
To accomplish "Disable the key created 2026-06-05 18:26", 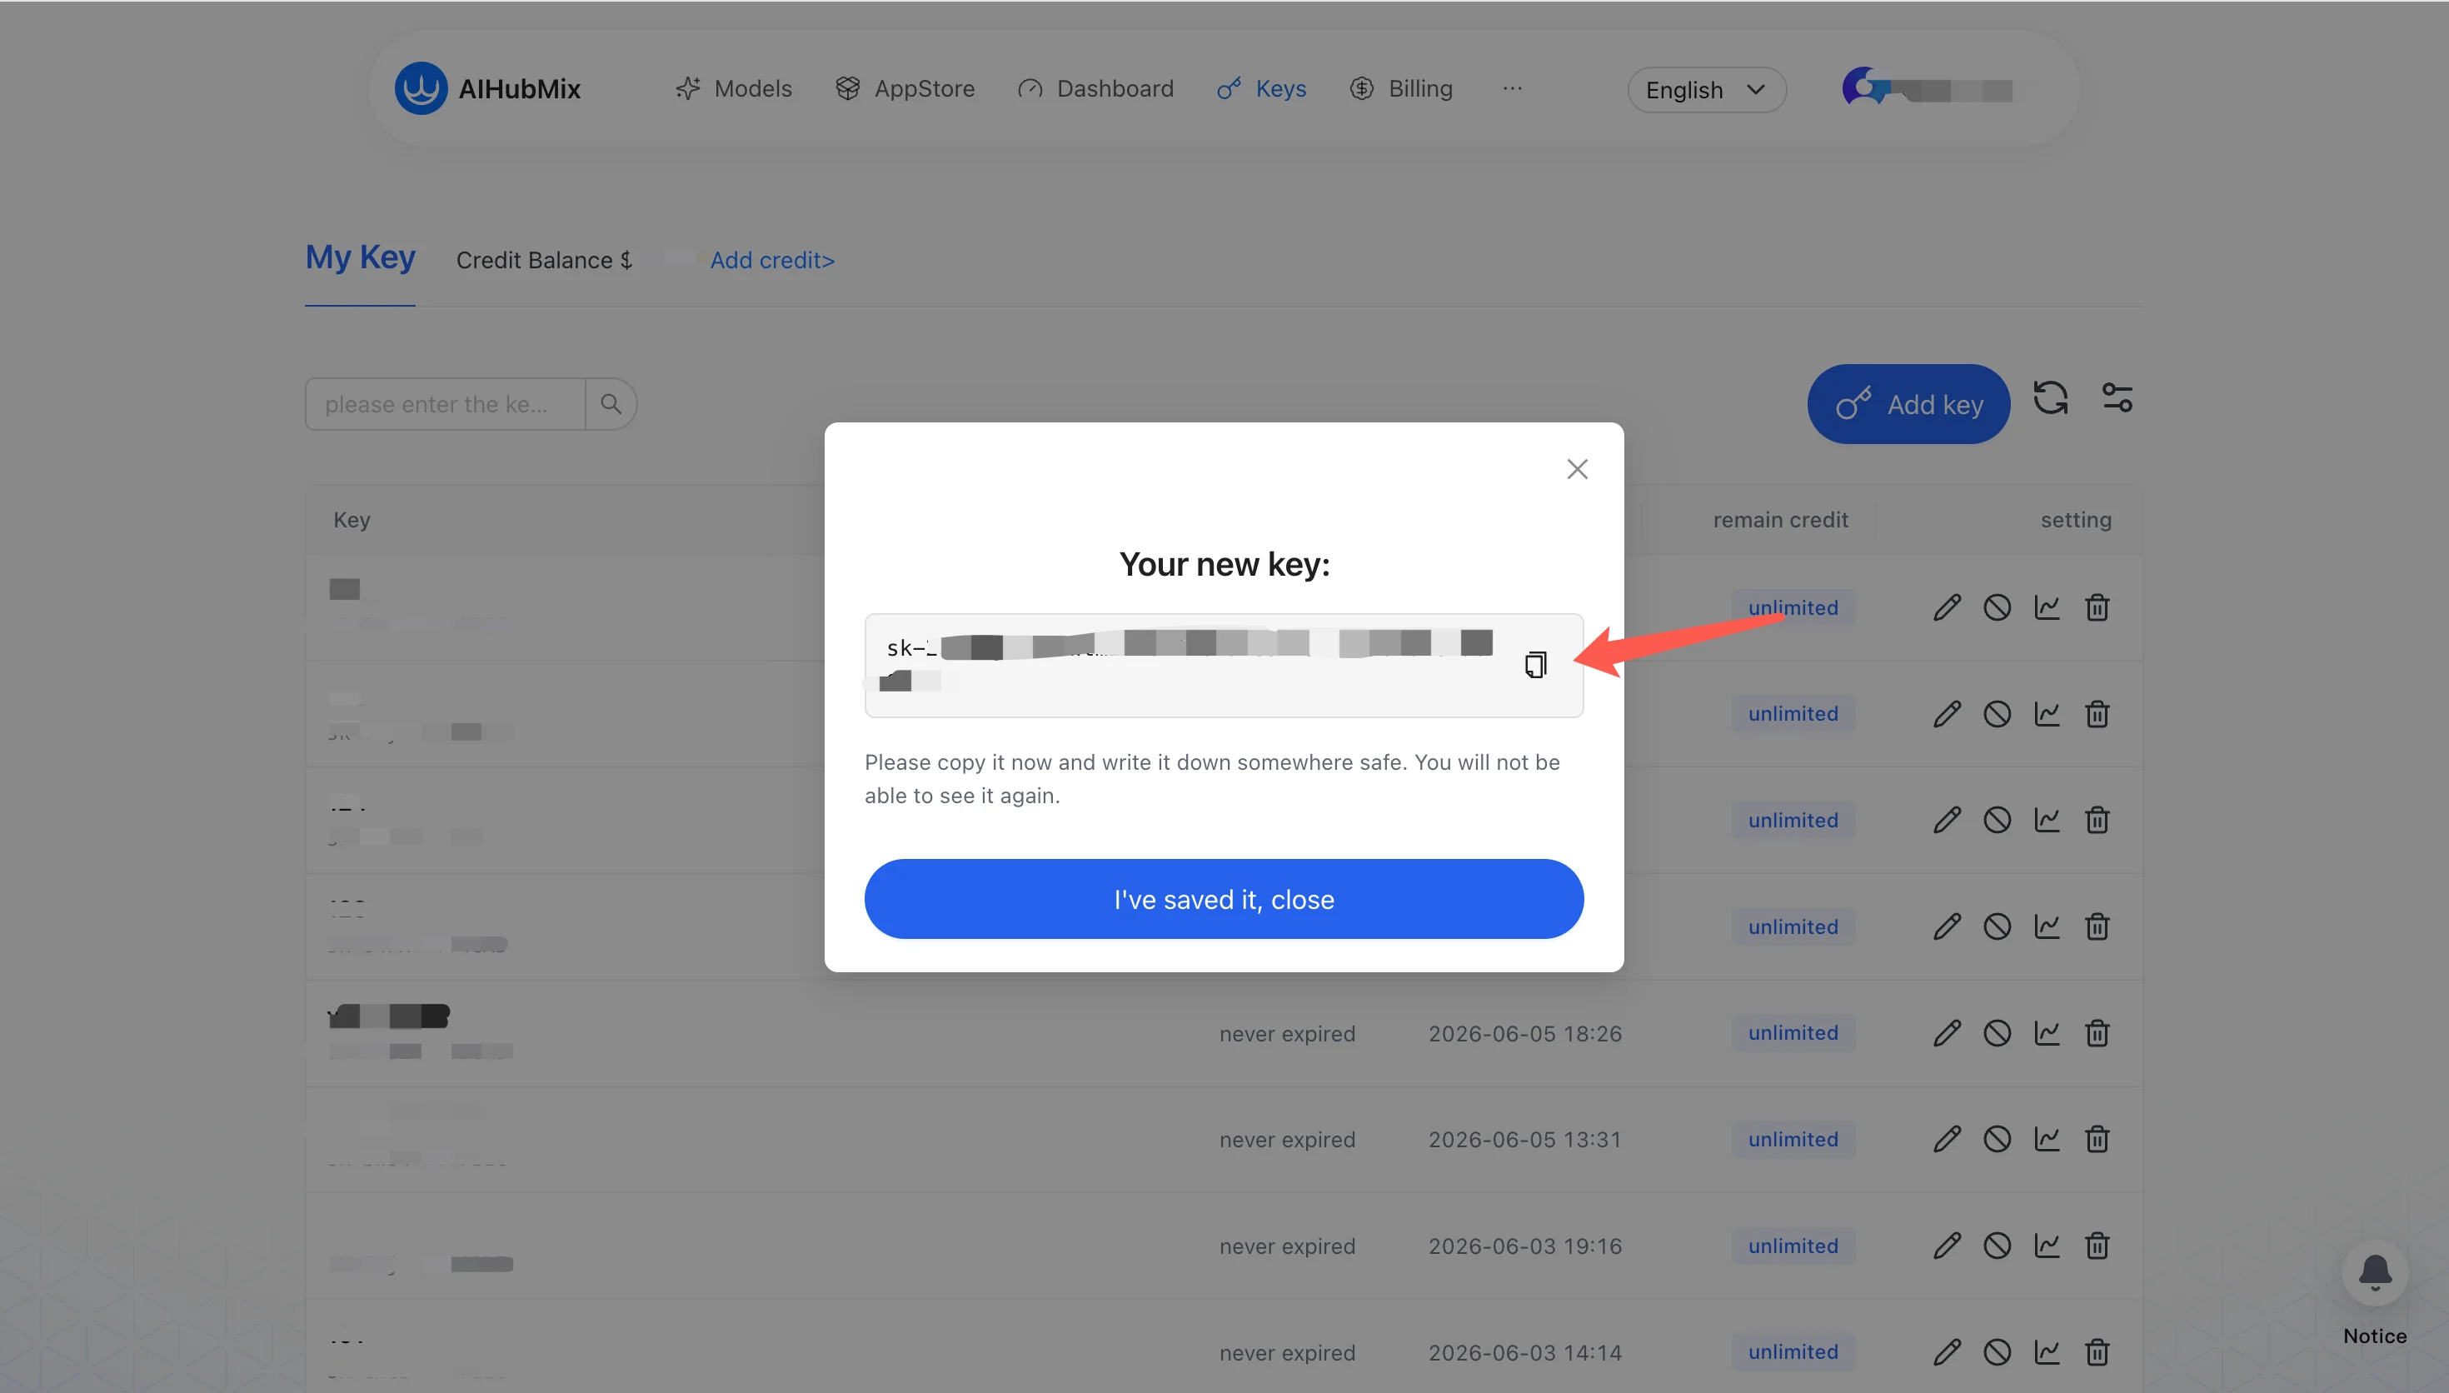I will (1997, 1033).
